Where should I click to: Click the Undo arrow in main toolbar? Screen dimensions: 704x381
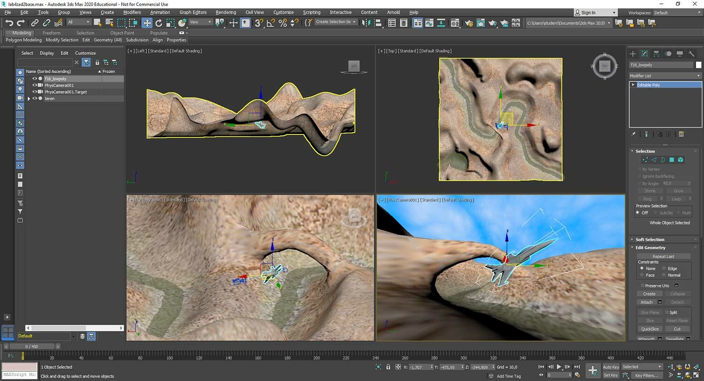pos(9,22)
